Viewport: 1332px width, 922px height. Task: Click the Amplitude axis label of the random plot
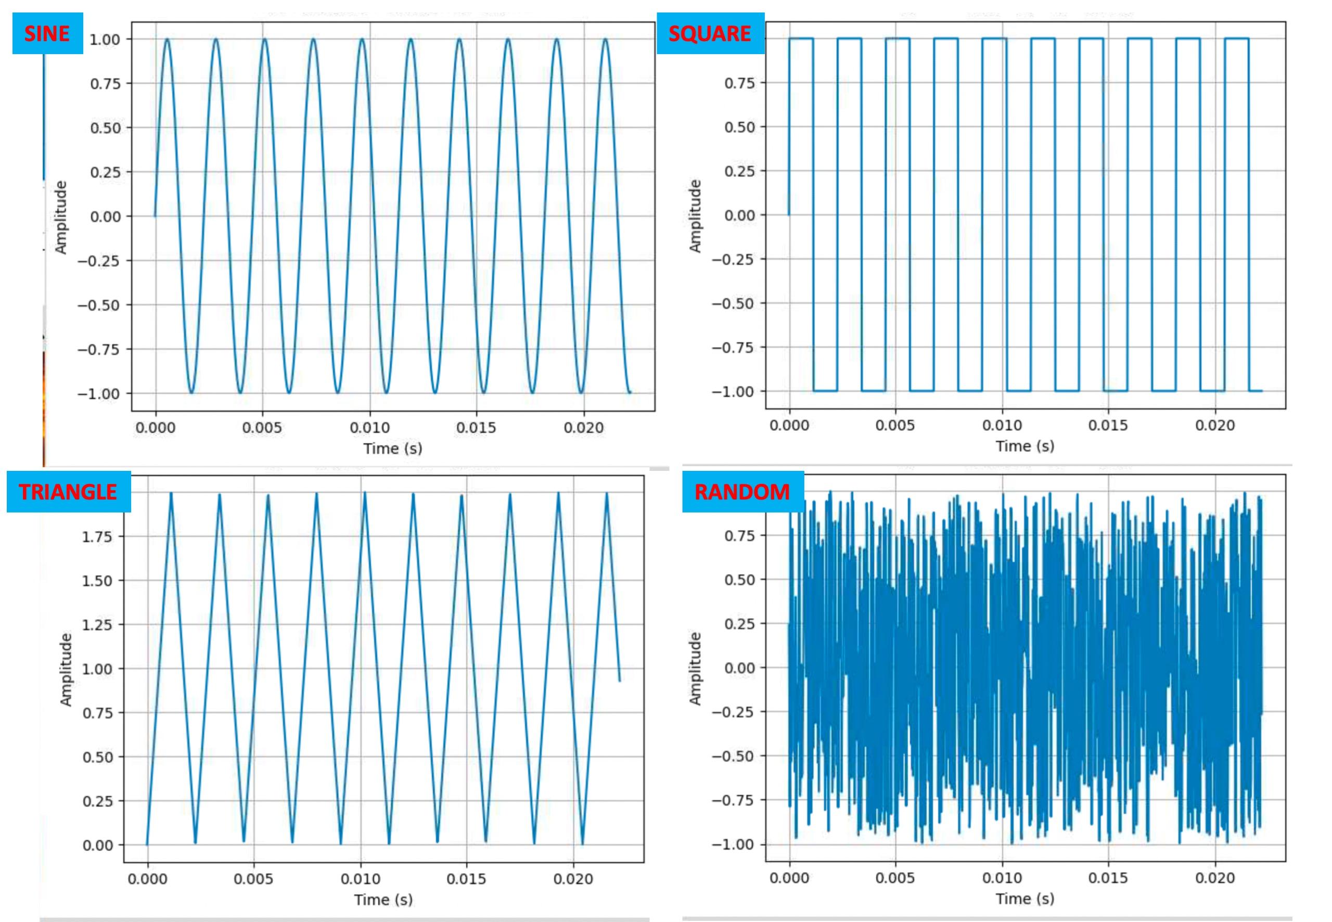point(695,669)
